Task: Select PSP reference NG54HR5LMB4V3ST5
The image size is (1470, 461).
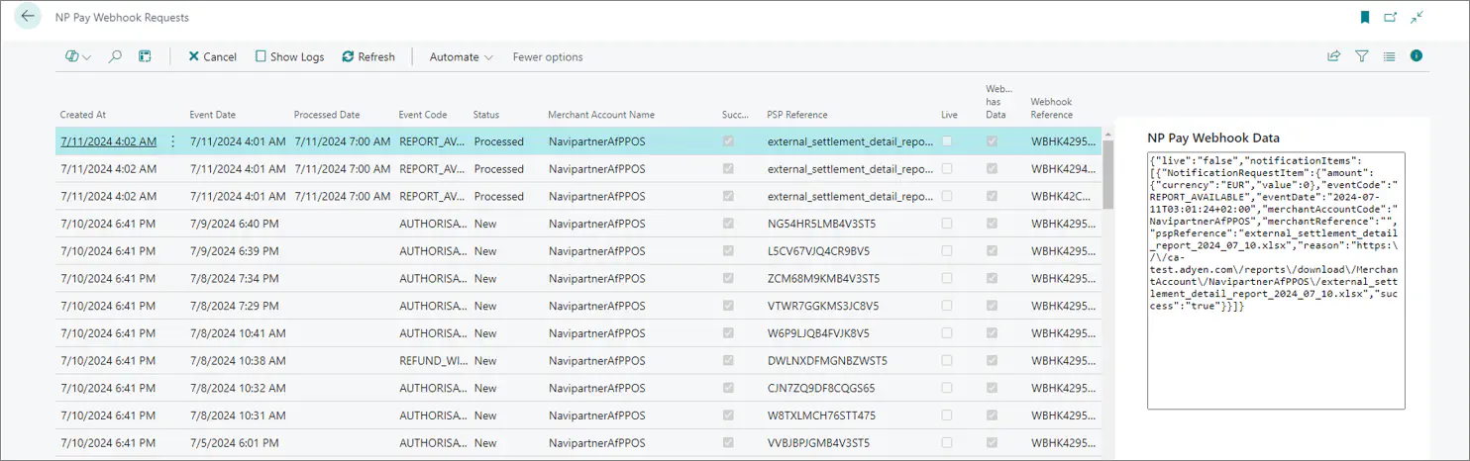Action: [x=821, y=224]
